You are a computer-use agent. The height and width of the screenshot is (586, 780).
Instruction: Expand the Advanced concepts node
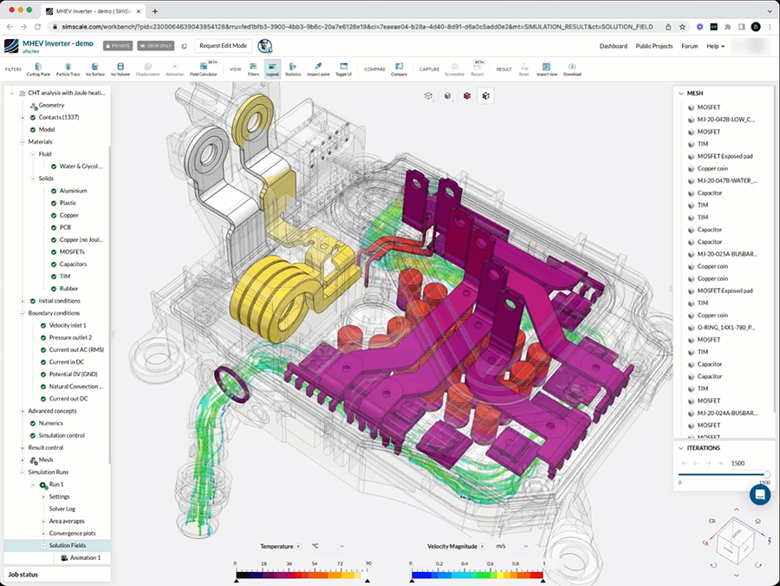[23, 411]
